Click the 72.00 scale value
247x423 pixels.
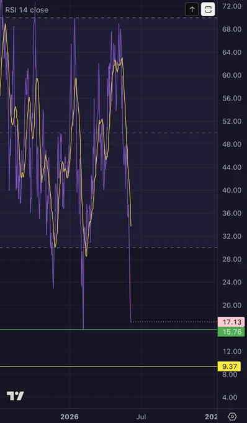point(231,6)
